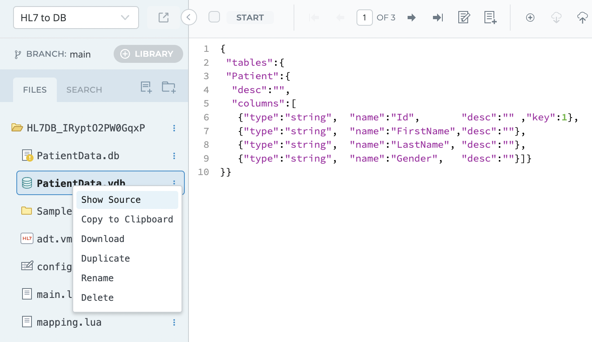The height and width of the screenshot is (342, 592).
Task: Switch to the SEARCH tab
Action: point(84,90)
